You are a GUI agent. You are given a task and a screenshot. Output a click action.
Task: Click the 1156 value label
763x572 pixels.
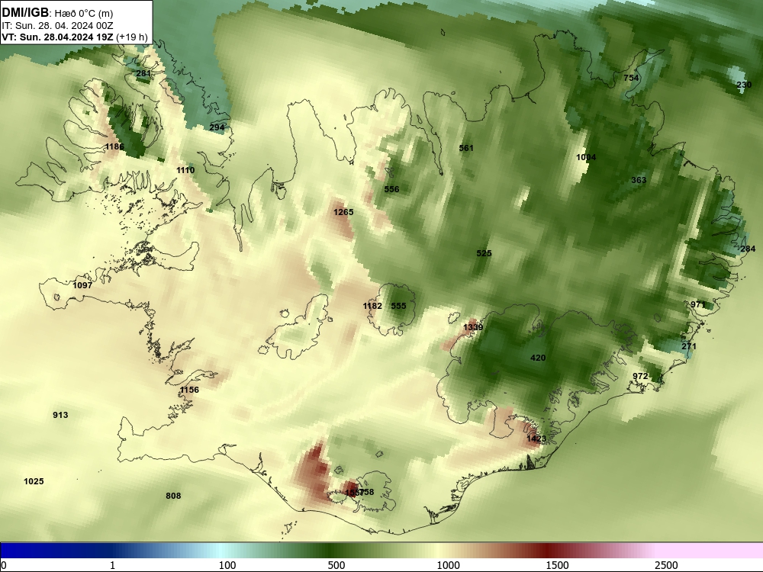click(189, 390)
